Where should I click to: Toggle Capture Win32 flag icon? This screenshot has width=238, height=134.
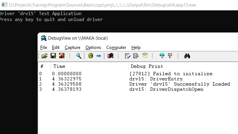tap(110, 56)
